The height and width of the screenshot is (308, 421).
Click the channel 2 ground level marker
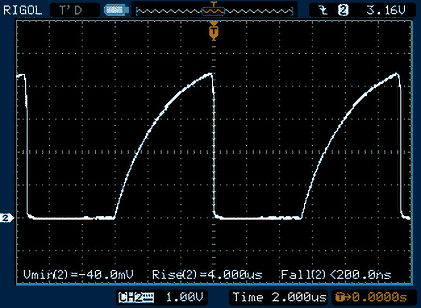click(6, 218)
